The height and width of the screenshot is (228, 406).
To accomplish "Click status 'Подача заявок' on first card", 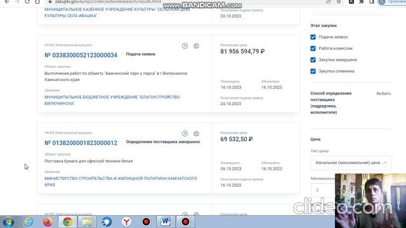I will (141, 54).
